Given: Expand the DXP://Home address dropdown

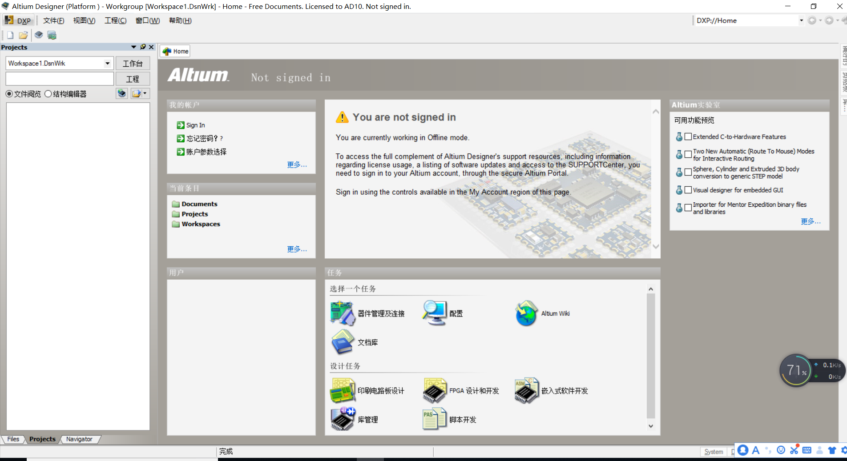Looking at the screenshot, I should coord(801,20).
